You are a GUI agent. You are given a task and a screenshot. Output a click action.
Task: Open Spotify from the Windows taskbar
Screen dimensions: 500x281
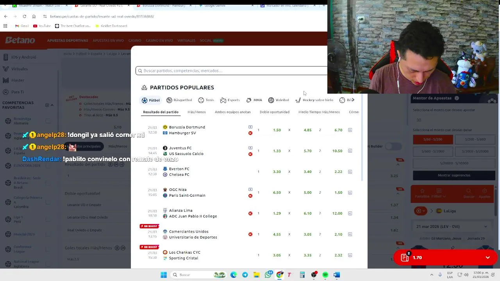(325, 275)
